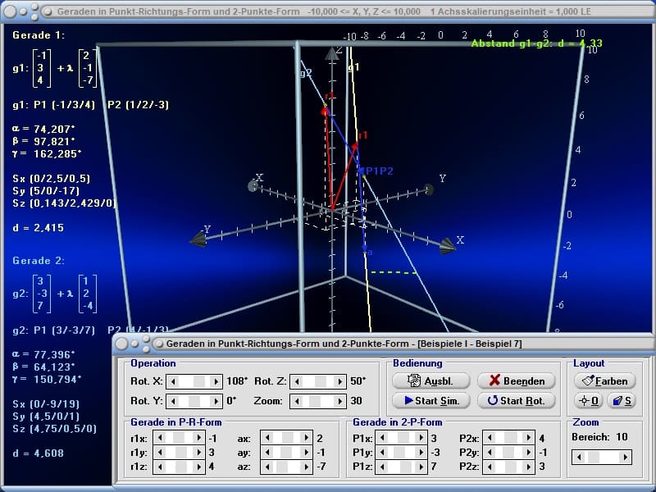Decrease Rot. Y with left arrow
This screenshot has width=656, height=492.
(174, 401)
